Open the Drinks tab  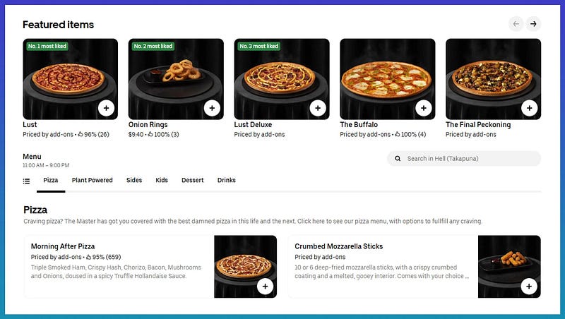coord(226,180)
